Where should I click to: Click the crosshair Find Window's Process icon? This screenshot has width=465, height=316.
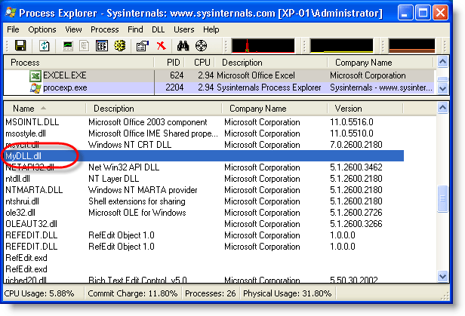pos(200,45)
